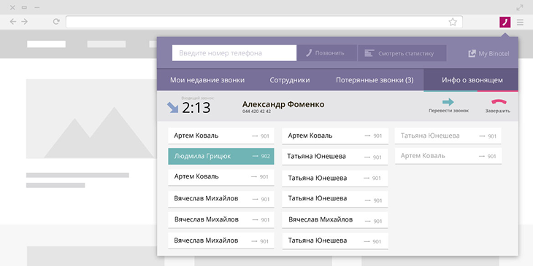533x266 pixels.
Task: Click the fullscreen expand arrows icon
Action: [x=520, y=7]
